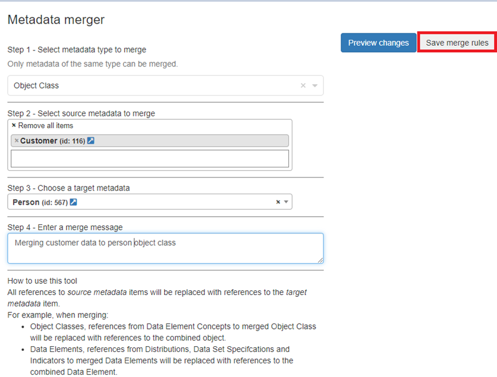The height and width of the screenshot is (377, 497).
Task: Expand the target metadata dropdown arrow
Action: click(286, 202)
